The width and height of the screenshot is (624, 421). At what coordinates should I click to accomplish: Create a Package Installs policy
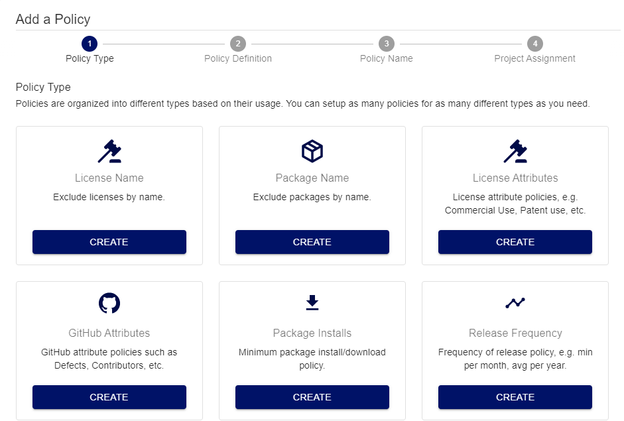312,397
